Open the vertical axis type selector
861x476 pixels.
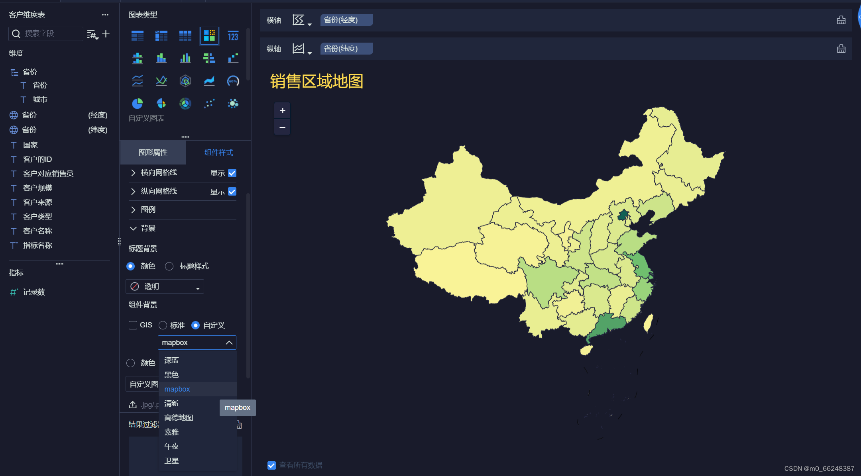point(302,49)
